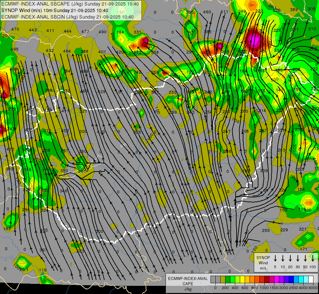Click the SYNOP Wind m/s legend label
The width and height of the screenshot is (319, 294).
point(263,263)
